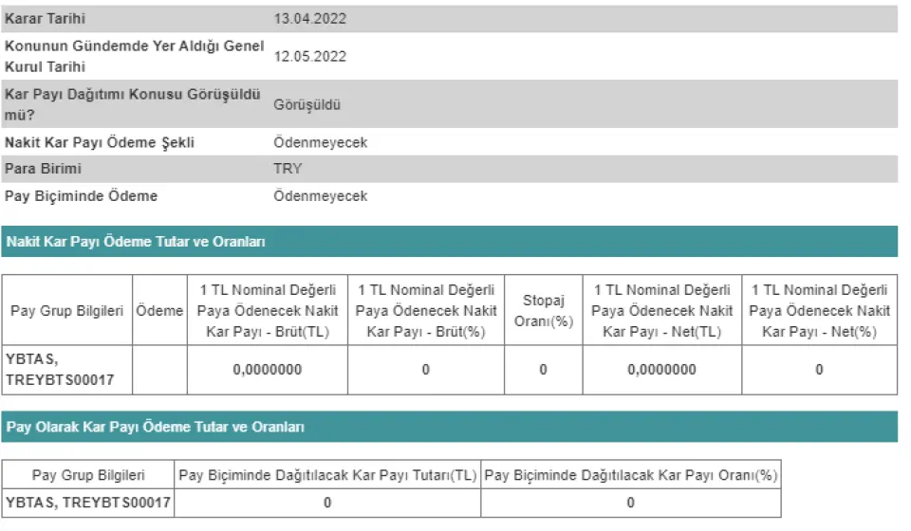This screenshot has width=911, height=531.
Task: Click the "Kar Payı Dağıtımı Konusu Görüşüldü mü?" label
Action: (x=132, y=104)
